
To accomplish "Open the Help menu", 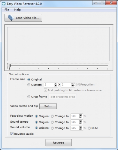I will click(x=17, y=10).
